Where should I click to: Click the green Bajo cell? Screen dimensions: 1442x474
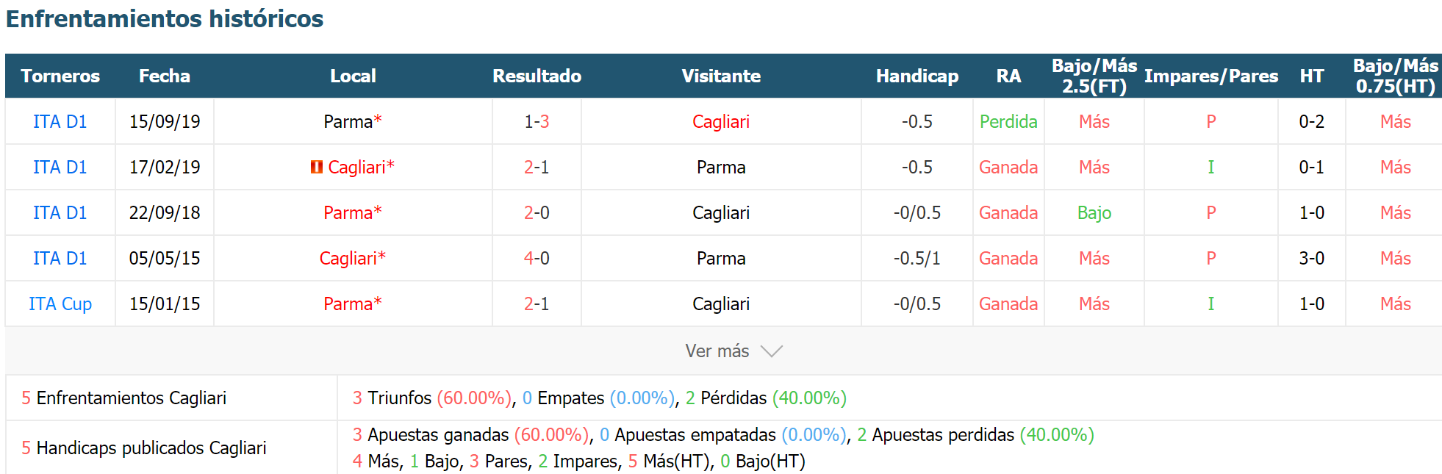[1094, 212]
